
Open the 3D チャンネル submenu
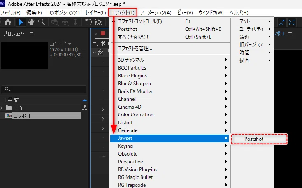[x=170, y=60]
